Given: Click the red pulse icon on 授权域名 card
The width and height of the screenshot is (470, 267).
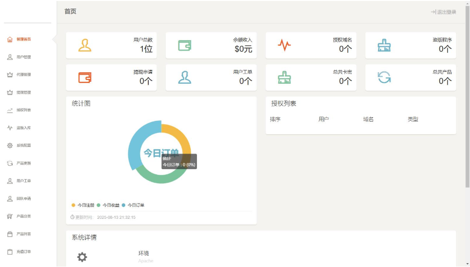Looking at the screenshot, I should 284,45.
